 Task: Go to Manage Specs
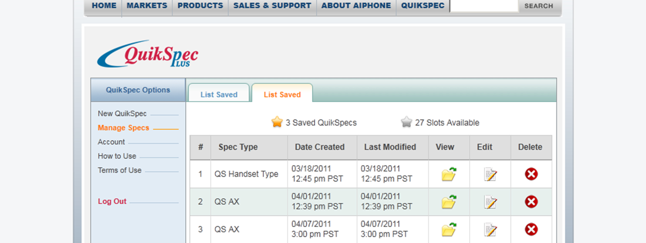click(123, 128)
